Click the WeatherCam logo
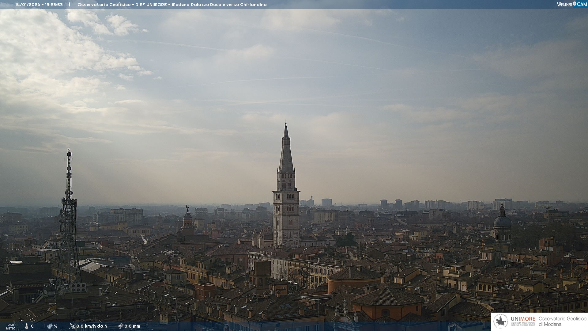The width and height of the screenshot is (588, 331). [x=572, y=4]
